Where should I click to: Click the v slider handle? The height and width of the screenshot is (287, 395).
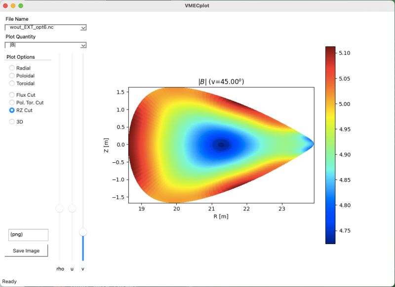(x=83, y=232)
